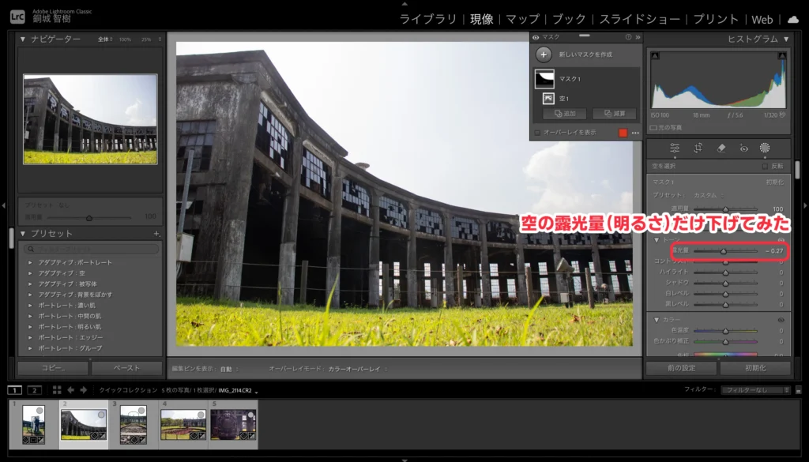Screen dimensions: 809x462
Task: Open the Masking tool icon
Action: [x=765, y=148]
